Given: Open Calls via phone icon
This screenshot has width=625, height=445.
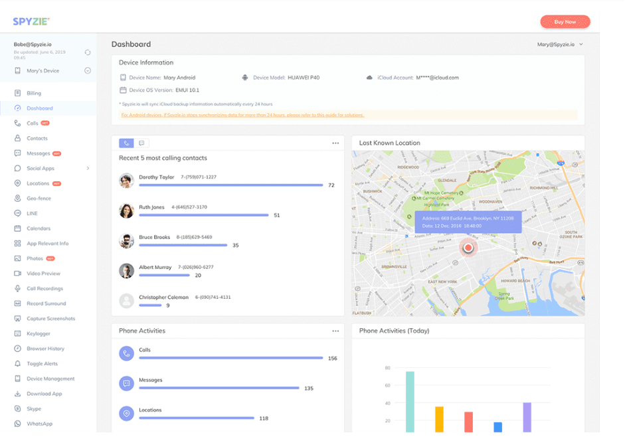Looking at the screenshot, I should click(x=17, y=124).
